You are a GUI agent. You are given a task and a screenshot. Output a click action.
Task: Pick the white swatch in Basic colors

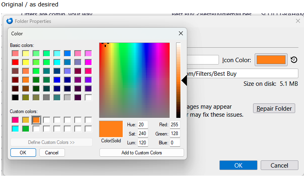[88, 97]
